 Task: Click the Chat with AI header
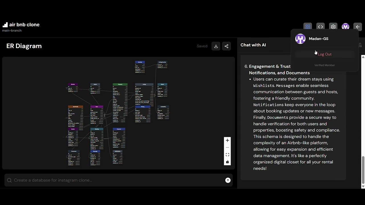[253, 45]
